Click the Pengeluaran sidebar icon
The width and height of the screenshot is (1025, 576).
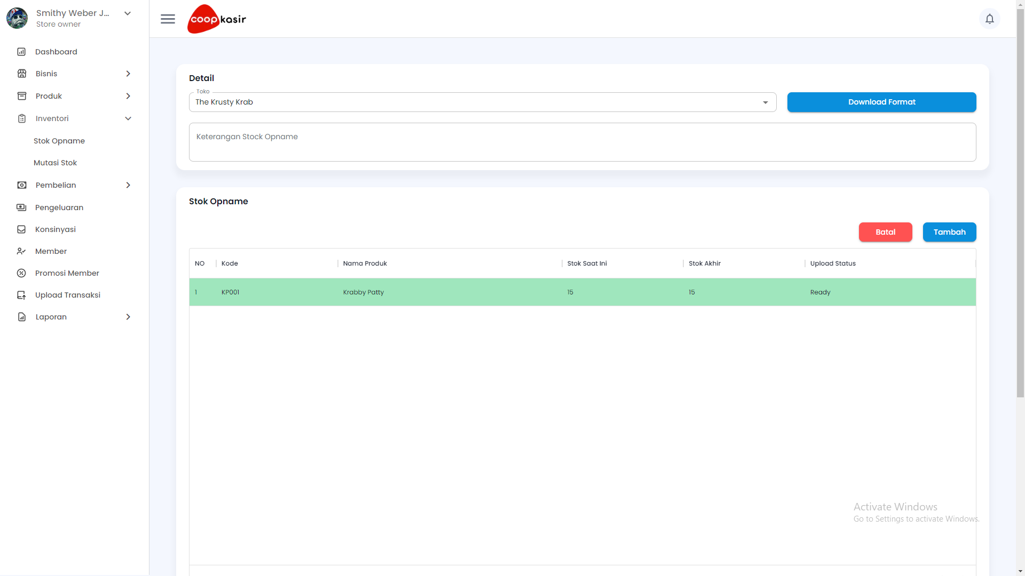(x=21, y=207)
